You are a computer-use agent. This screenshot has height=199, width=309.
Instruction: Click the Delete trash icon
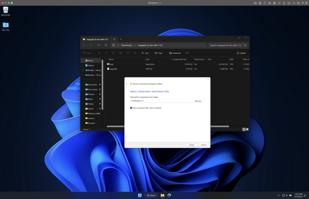coord(135,53)
